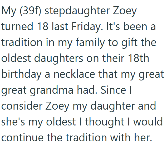Click the word "been"

point(138,27)
